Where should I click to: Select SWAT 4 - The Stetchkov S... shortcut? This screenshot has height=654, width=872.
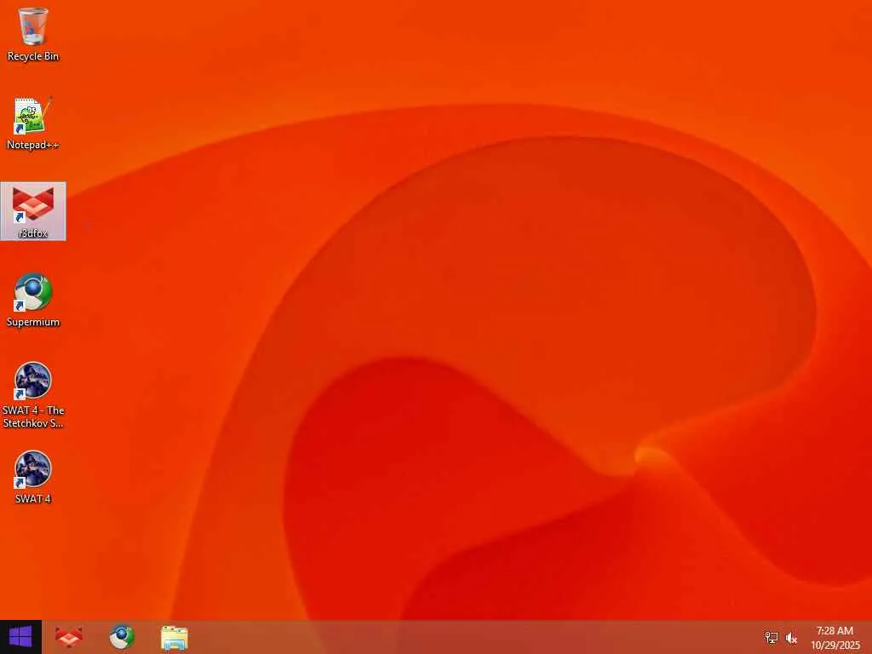point(33,395)
